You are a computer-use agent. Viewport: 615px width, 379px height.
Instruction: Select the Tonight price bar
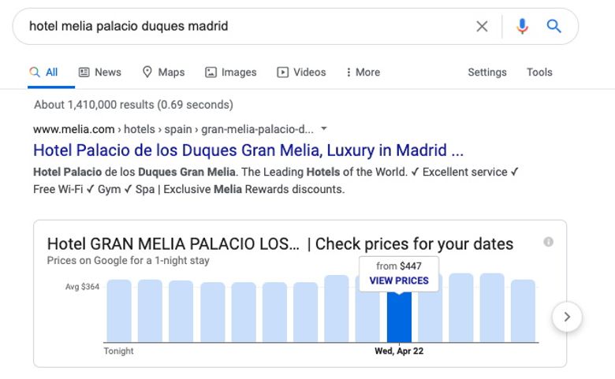pyautogui.click(x=119, y=310)
